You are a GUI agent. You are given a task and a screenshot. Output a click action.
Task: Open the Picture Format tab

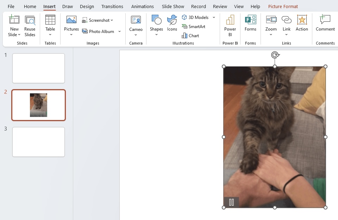283,6
